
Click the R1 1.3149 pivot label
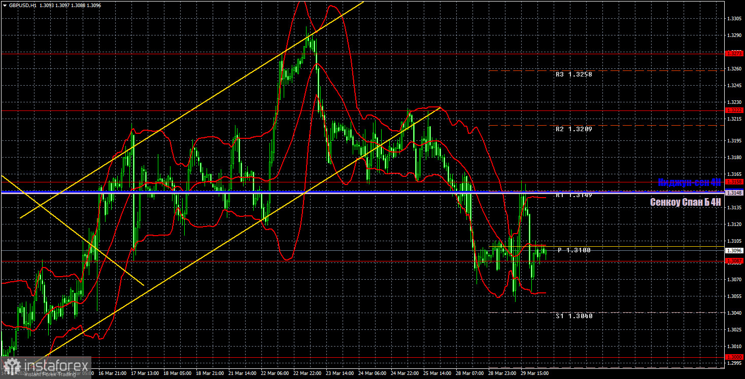(573, 195)
